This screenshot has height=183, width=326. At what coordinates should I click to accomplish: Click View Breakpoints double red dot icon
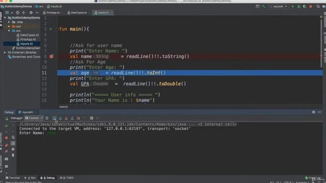pos(7,145)
